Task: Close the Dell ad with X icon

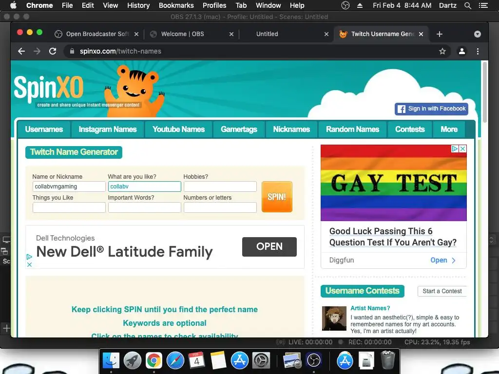Action: click(29, 264)
